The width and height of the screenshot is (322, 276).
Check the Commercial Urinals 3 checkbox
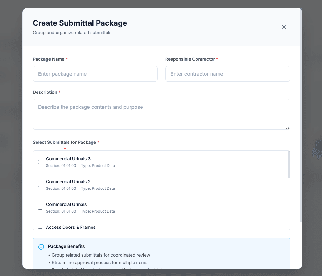coord(40,162)
